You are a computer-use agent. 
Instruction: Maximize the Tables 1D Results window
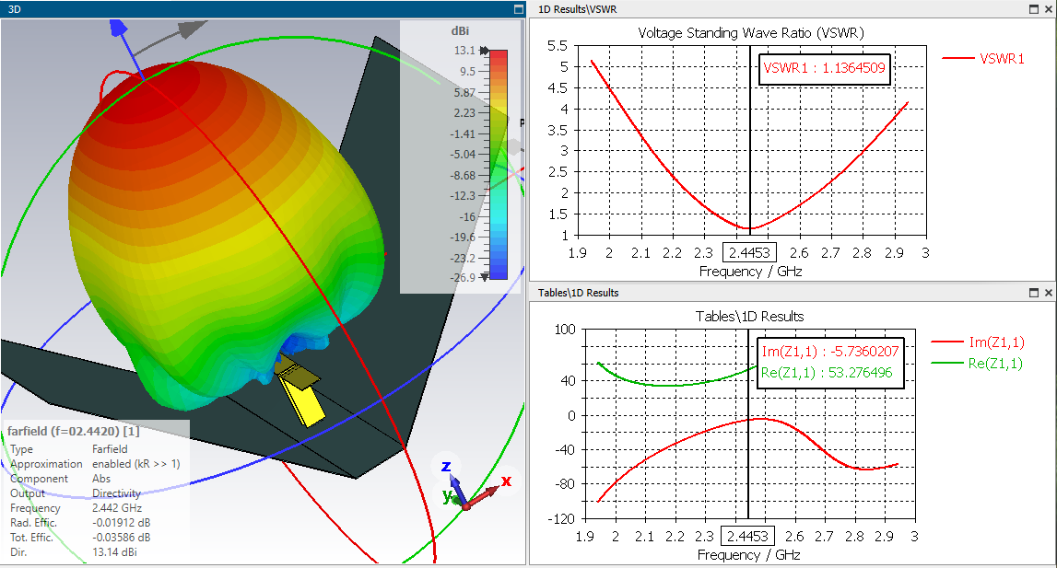(x=1034, y=293)
